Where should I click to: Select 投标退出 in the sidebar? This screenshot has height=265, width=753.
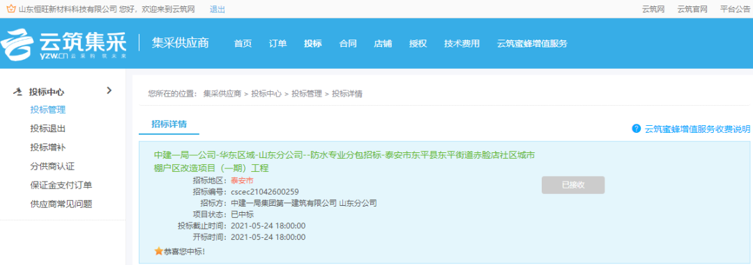tap(48, 129)
